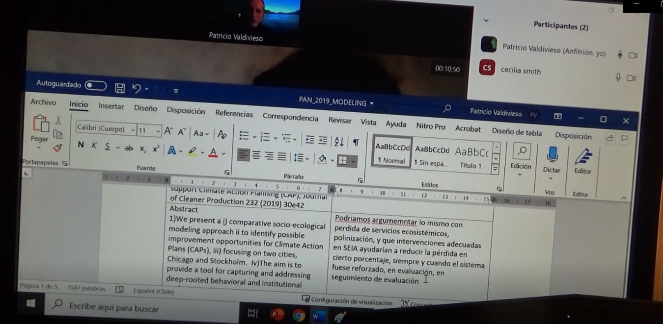Toggle Italic formatting K
The width and height of the screenshot is (663, 324).
94,146
